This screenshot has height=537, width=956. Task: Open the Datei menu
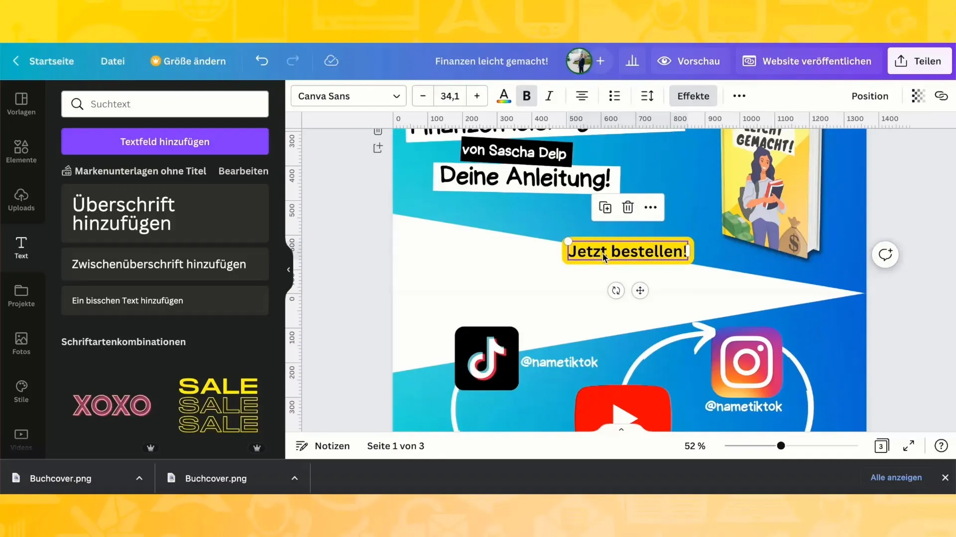click(x=113, y=61)
